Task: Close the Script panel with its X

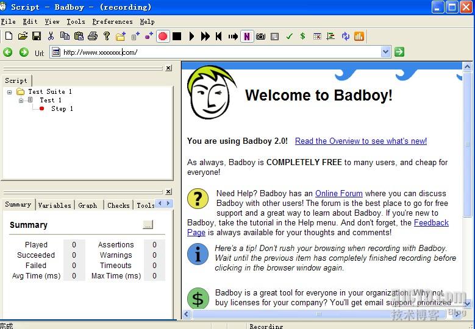Action: (x=168, y=68)
